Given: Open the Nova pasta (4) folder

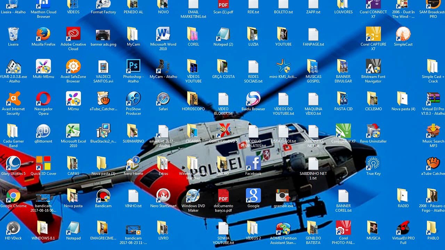Looking at the screenshot, I should pos(403,99).
